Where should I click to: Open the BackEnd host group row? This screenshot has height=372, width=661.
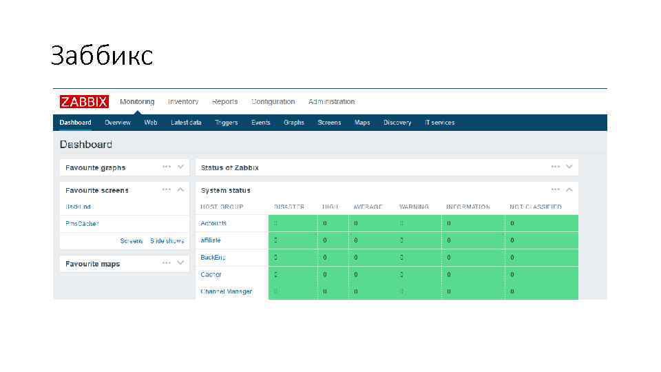(x=213, y=257)
